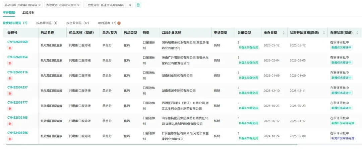The width and height of the screenshot is (362, 149).
Task: Open the 按企业浏览 (12) view
Action: pos(77,23)
